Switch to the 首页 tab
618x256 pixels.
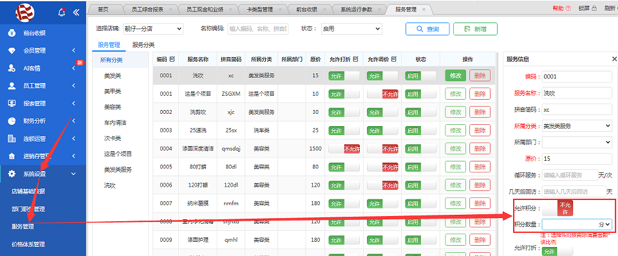103,10
